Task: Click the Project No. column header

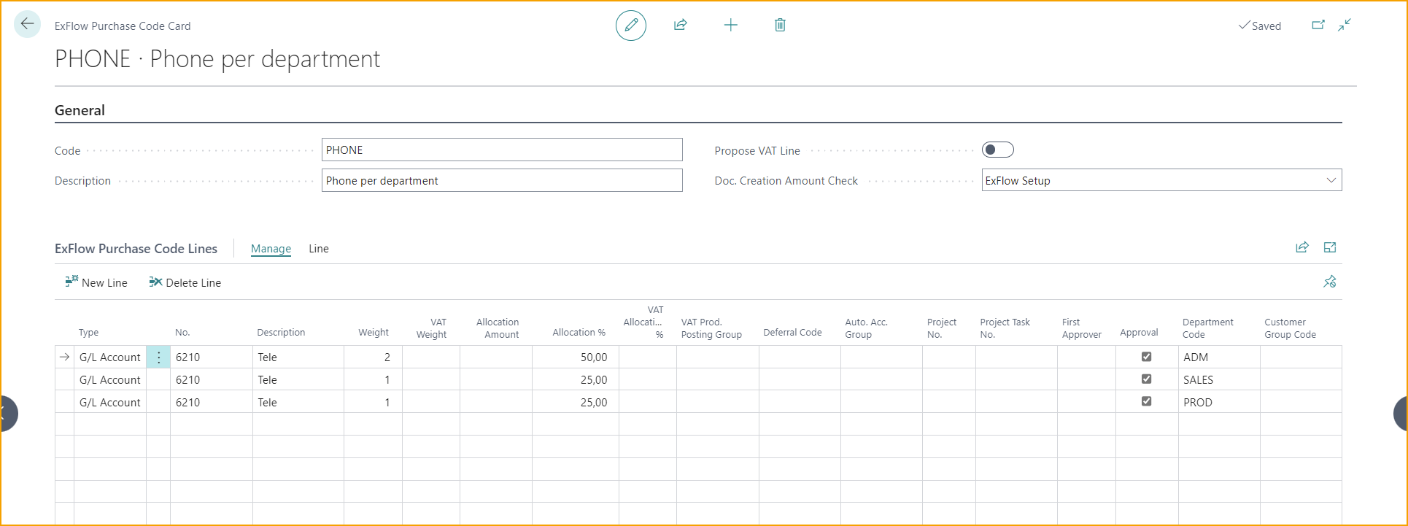Action: [942, 328]
